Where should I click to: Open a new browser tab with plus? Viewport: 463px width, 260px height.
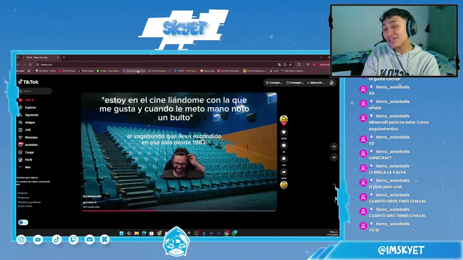[x=64, y=57]
